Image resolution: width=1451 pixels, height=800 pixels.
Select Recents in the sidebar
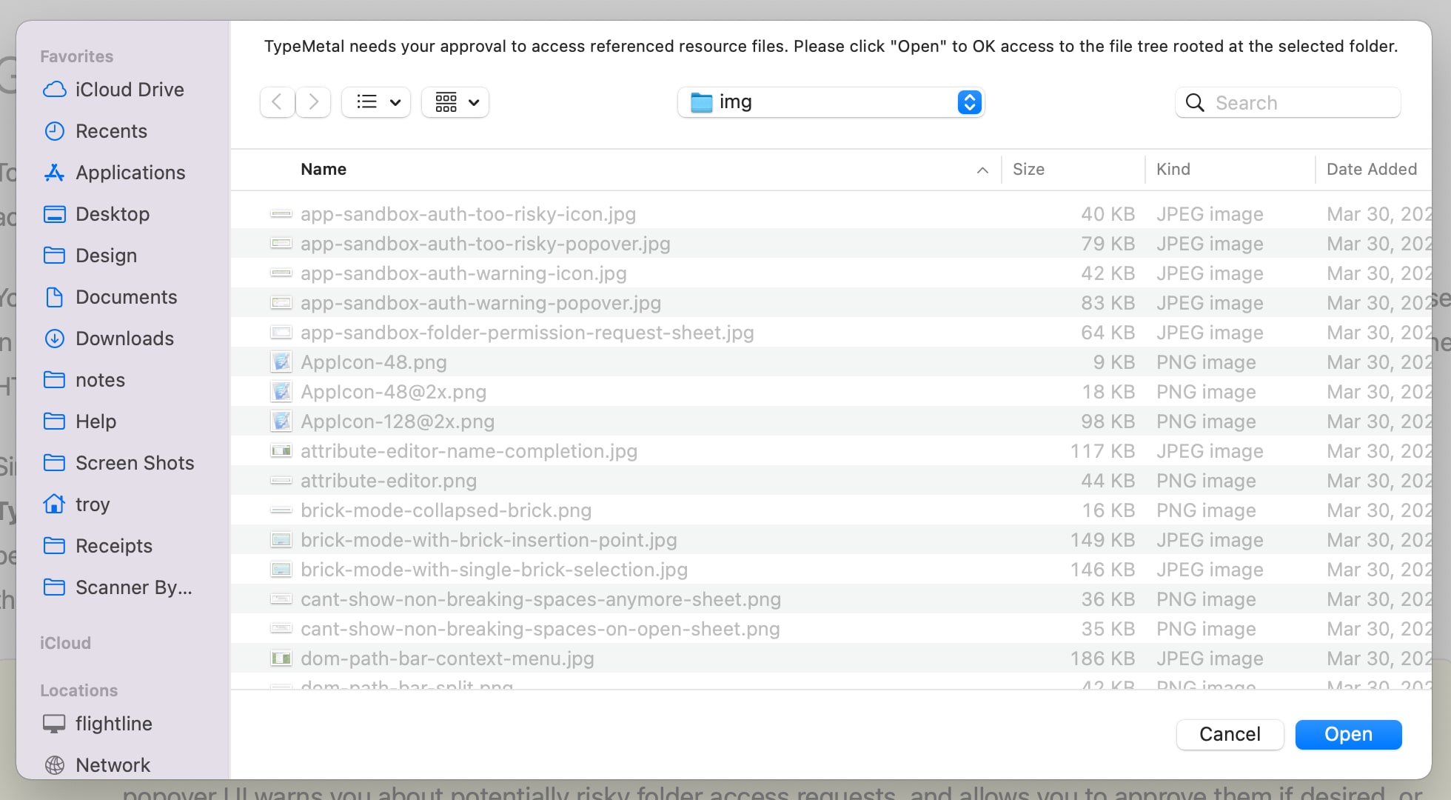(95, 131)
